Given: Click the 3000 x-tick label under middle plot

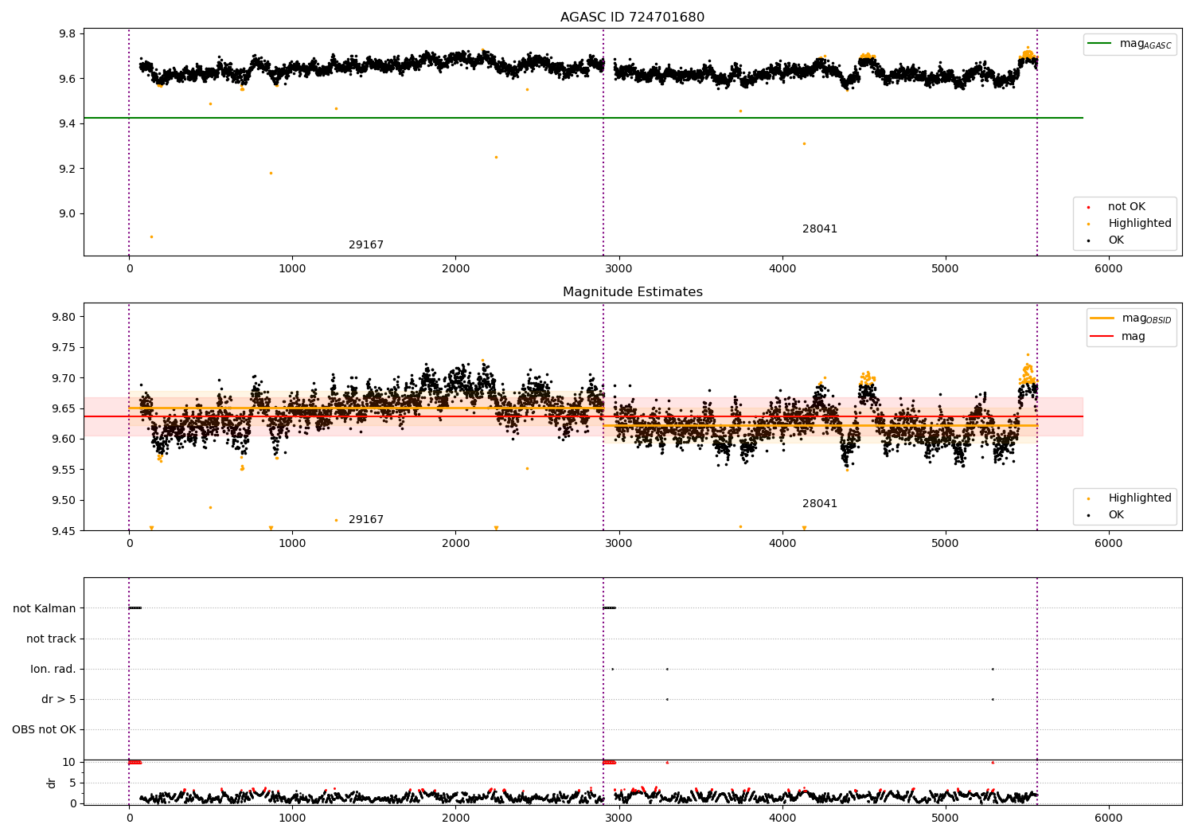Looking at the screenshot, I should [x=618, y=544].
